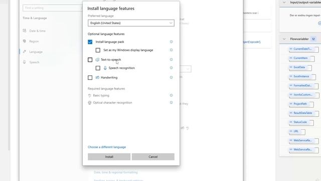Click info icon beside Set as display language
The image size is (321, 181).
pos(171,50)
